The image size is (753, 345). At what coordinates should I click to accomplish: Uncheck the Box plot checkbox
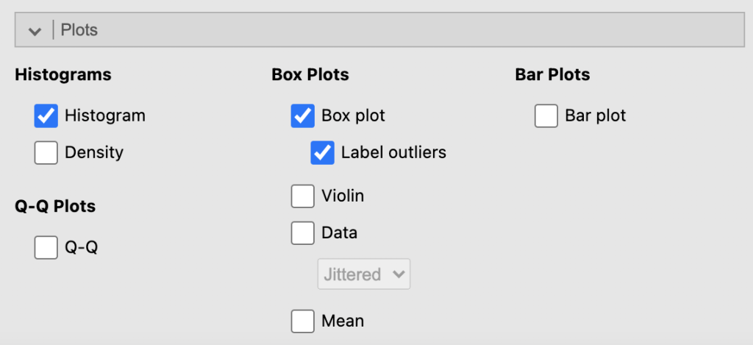(x=303, y=115)
